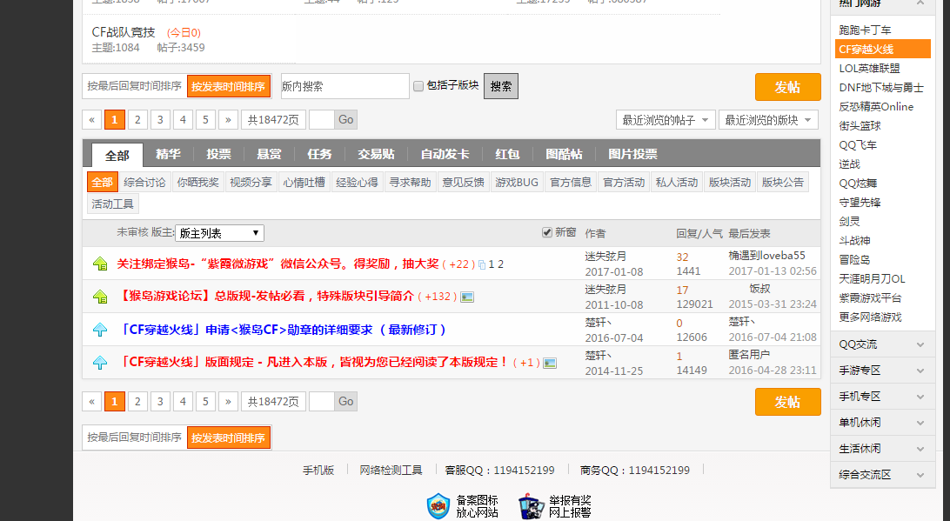Expand the 生活休闲 sidebar section
Viewport: 950px width, 521px height.
(x=882, y=448)
